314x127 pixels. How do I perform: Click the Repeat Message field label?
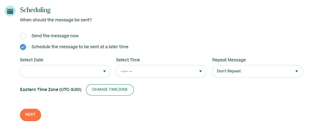[x=229, y=60]
